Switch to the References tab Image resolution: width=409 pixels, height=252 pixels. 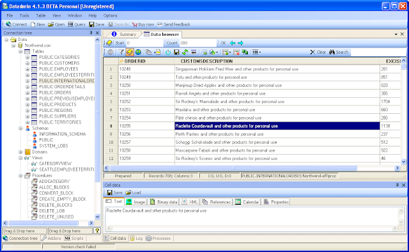pos(217,202)
